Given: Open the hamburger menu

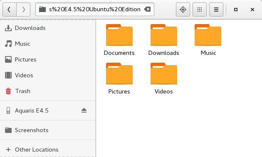Looking at the screenshot, I should click(x=216, y=10).
